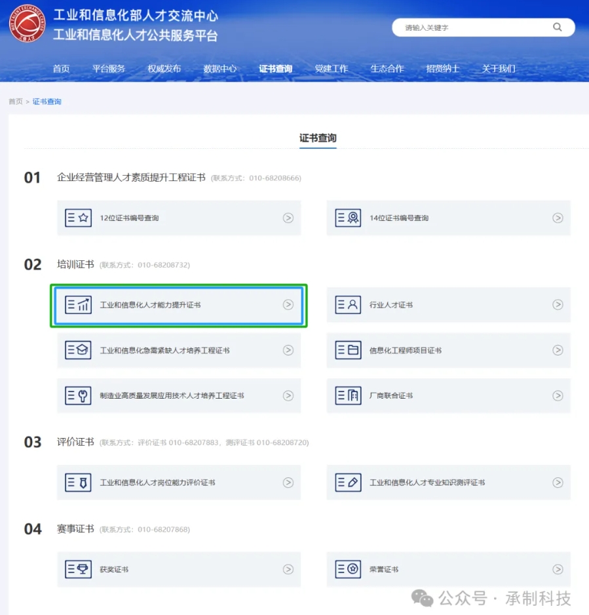589x615 pixels.
Task: Click the trophy icon for 获奖证书
Action: tap(78, 569)
